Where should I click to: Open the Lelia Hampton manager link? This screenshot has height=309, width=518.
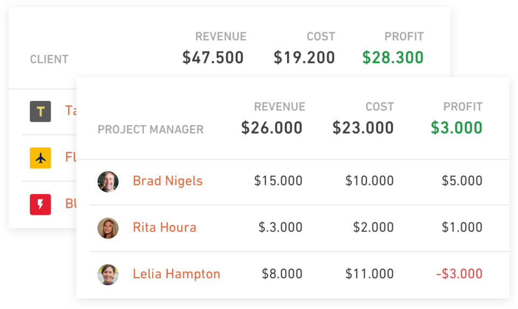point(176,274)
